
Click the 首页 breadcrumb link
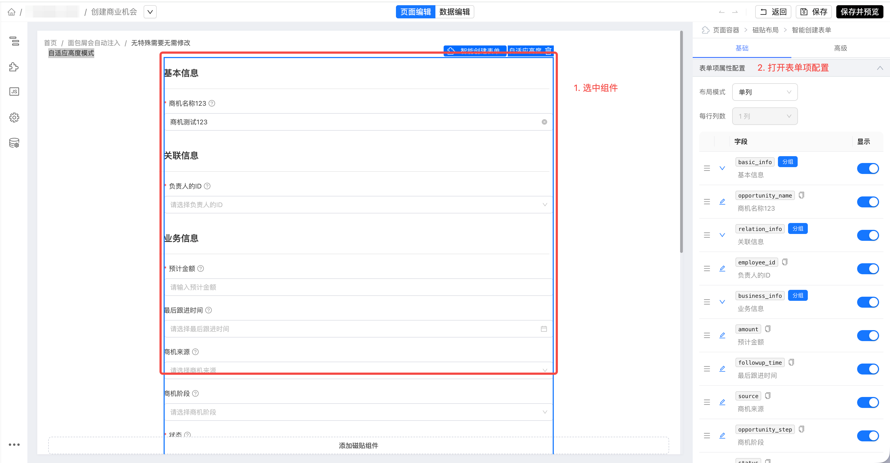50,43
